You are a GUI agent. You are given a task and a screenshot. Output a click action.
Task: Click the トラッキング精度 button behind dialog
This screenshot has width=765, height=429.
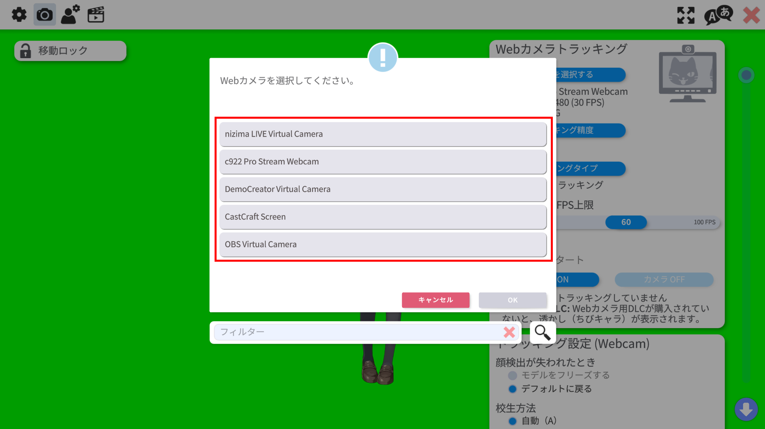point(591,130)
